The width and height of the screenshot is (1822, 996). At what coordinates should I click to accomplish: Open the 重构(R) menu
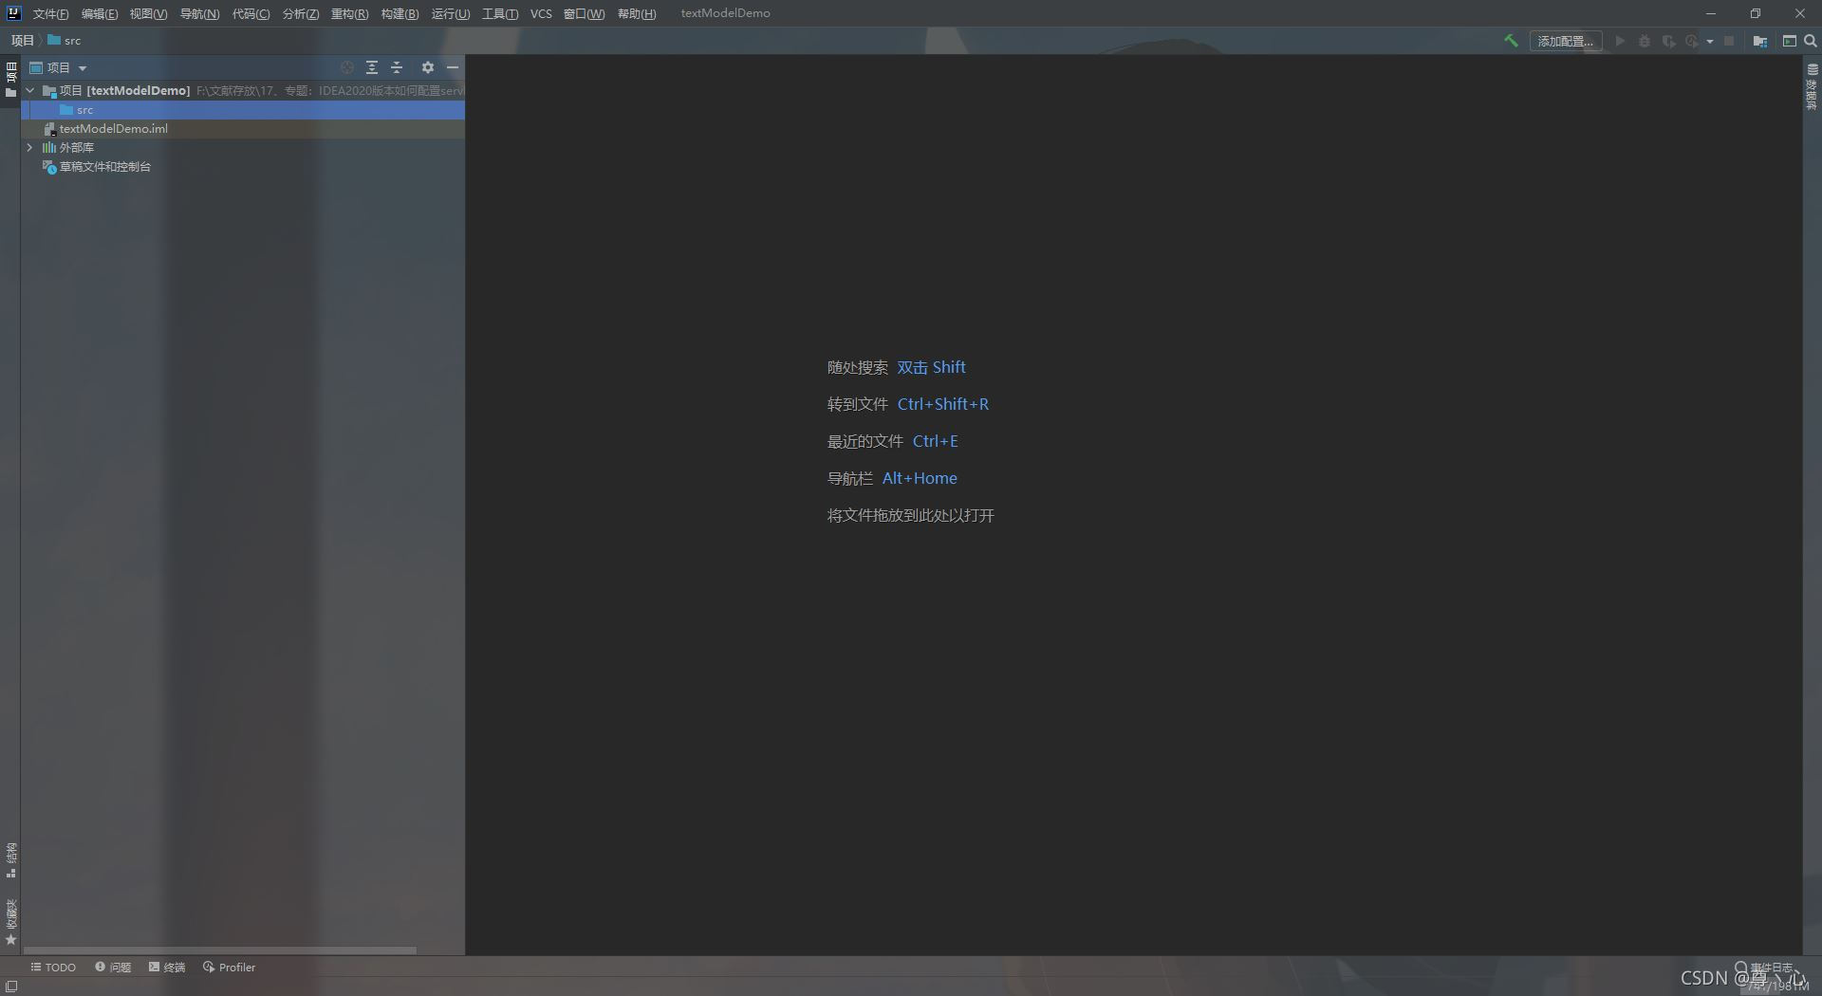tap(349, 13)
